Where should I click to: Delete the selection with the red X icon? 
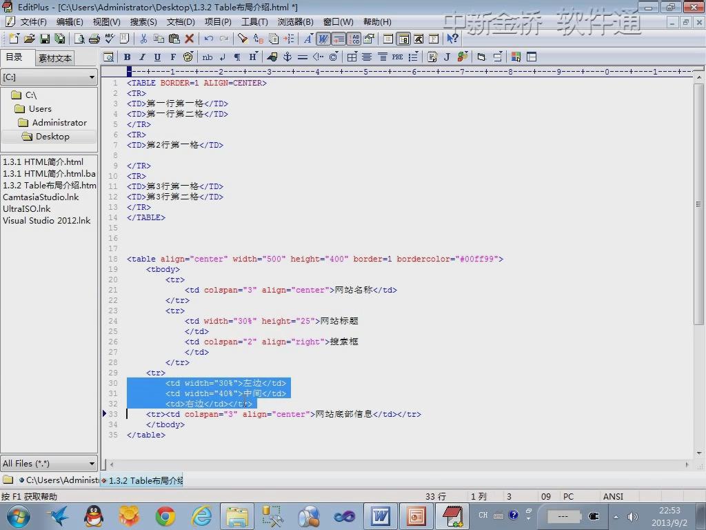[x=190, y=39]
